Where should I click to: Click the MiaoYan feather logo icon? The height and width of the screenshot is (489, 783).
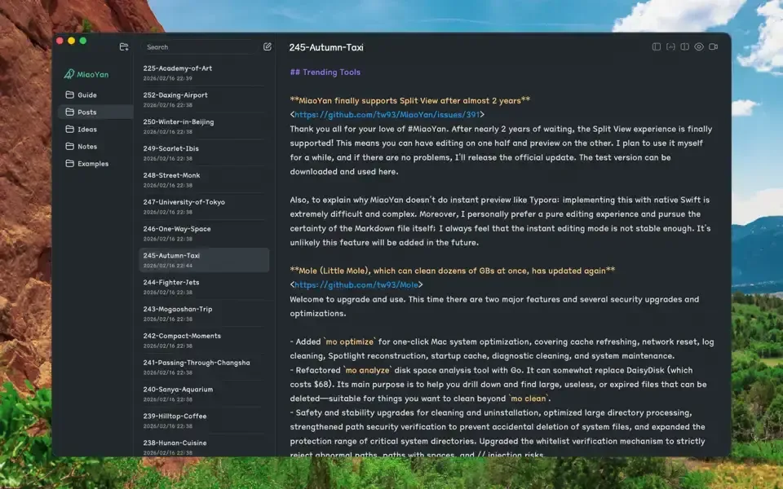69,74
